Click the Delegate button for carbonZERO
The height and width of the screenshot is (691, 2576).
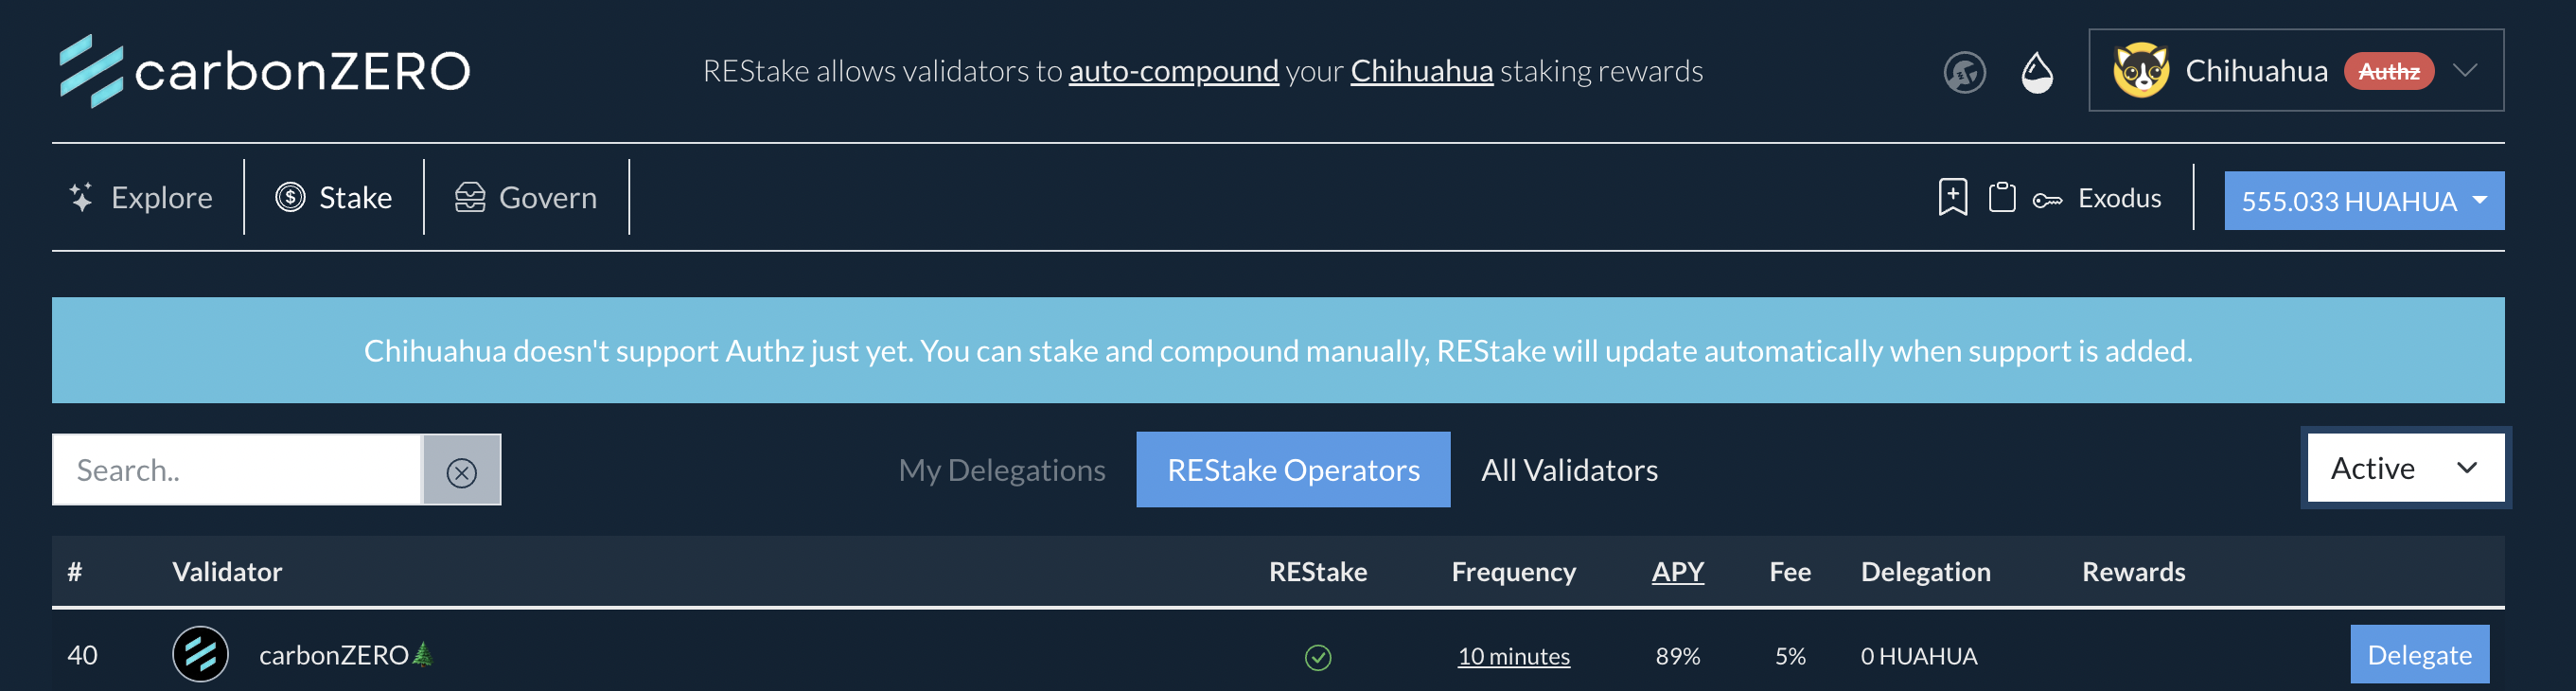pyautogui.click(x=2418, y=655)
